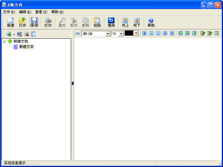This screenshot has width=223, height=167.
Task: Click the 新建 (New) toolbar icon
Action: 10,22
